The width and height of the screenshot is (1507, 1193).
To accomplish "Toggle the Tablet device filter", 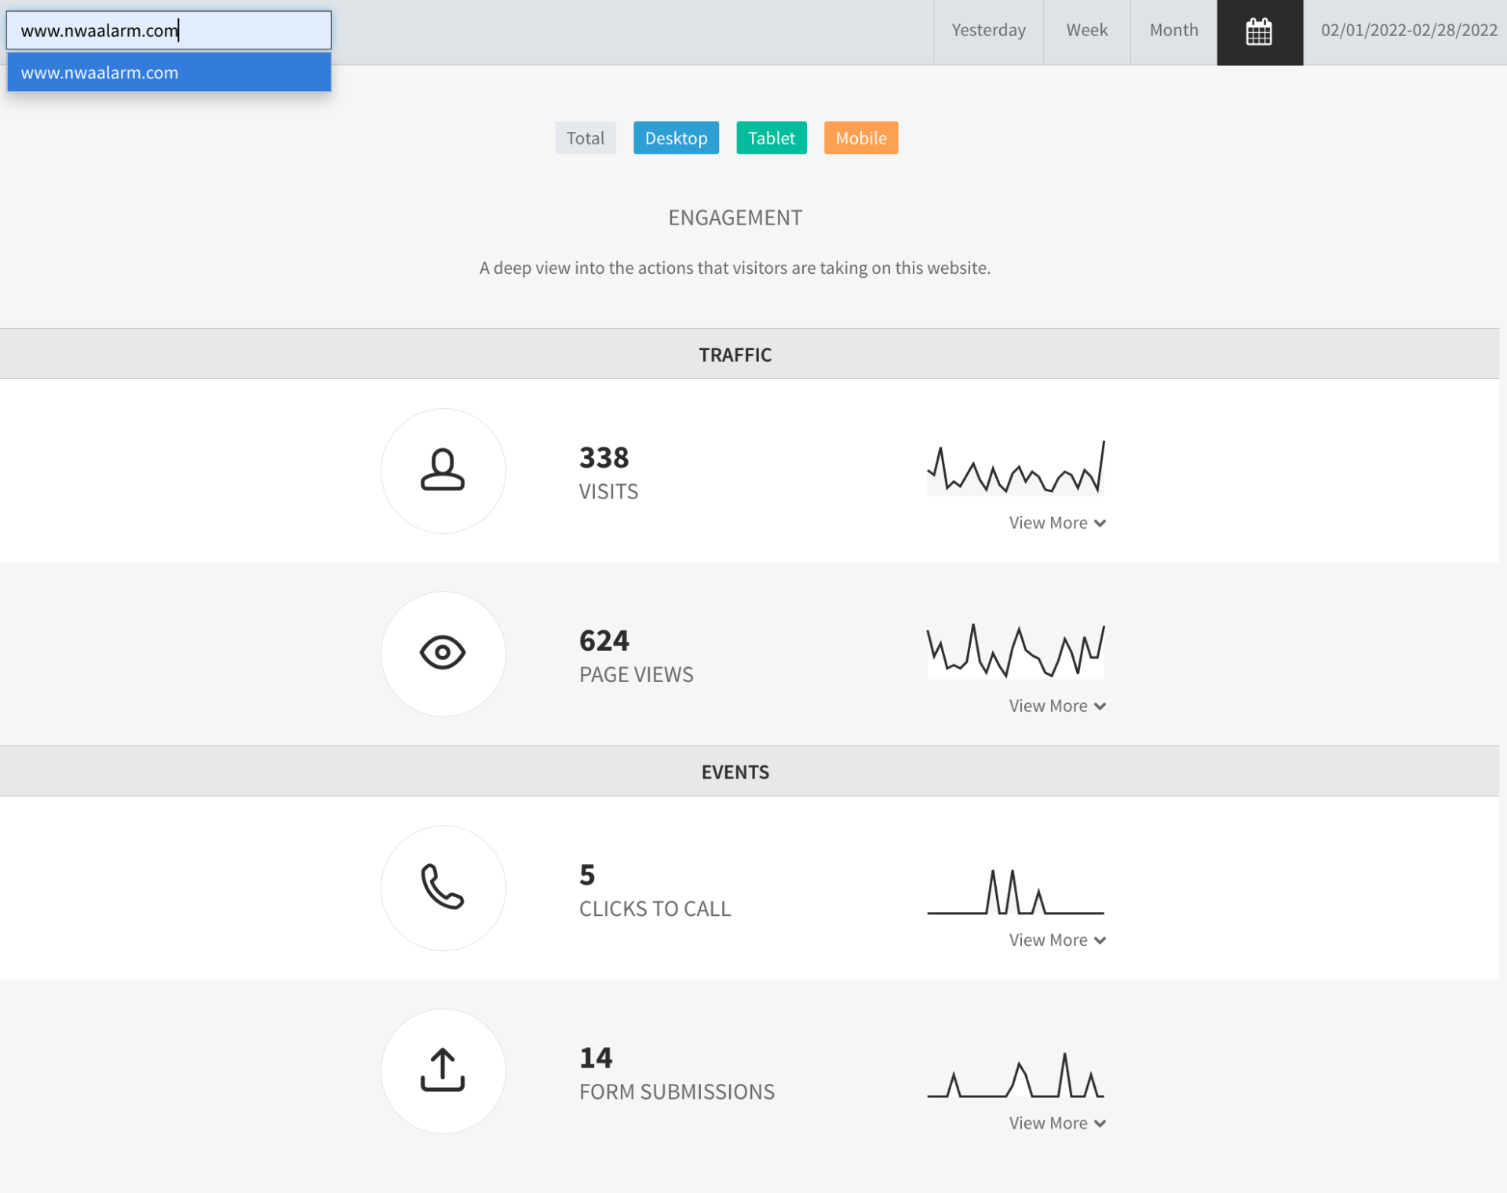I will (771, 138).
